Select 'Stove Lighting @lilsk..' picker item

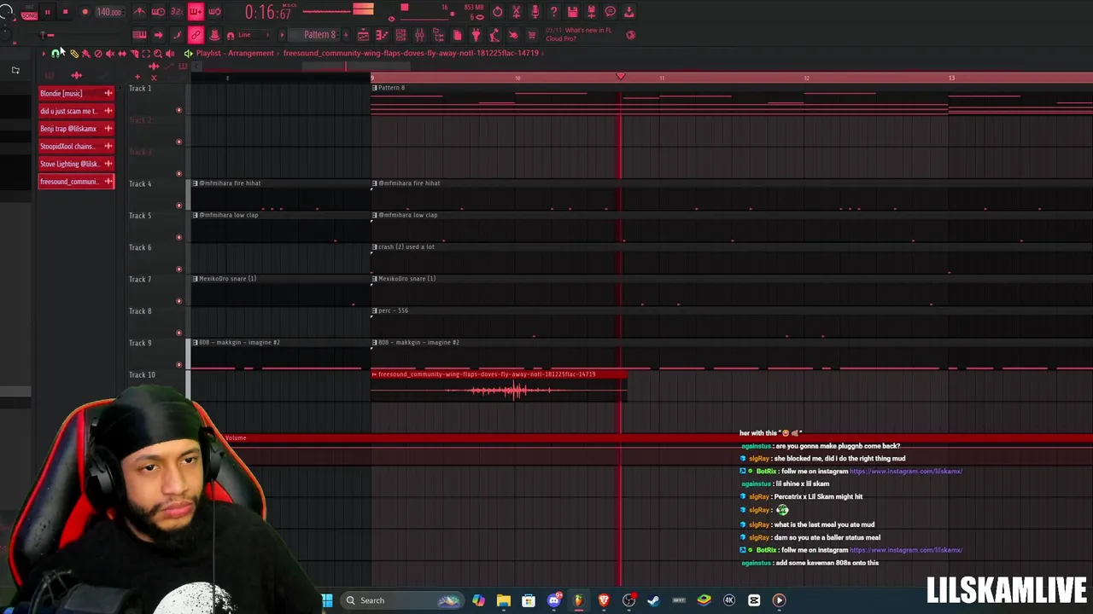click(x=76, y=164)
